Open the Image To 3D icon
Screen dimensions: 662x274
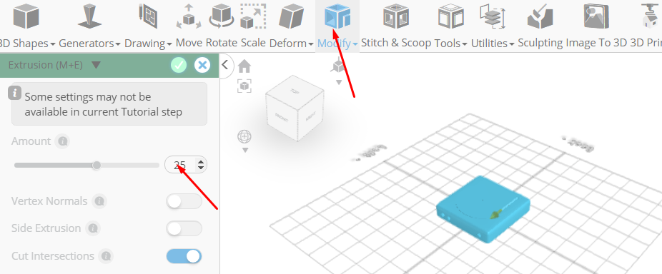[x=596, y=16]
